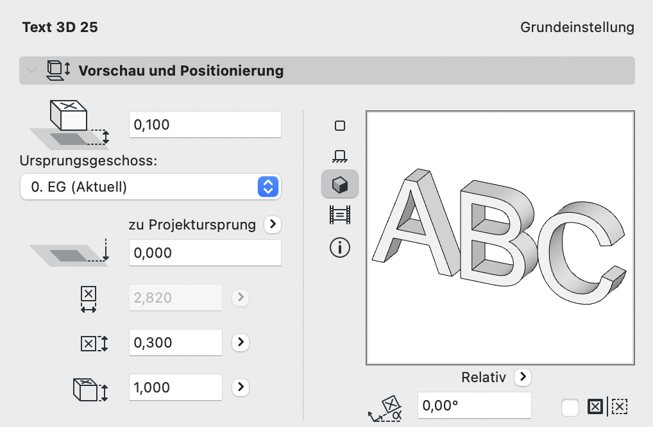
Task: Click the object height cube icon
Action: pyautogui.click(x=90, y=387)
